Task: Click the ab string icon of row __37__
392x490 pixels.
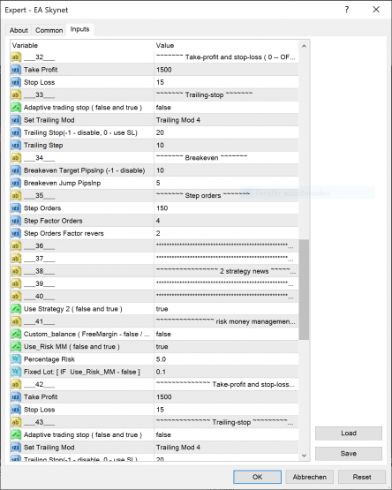Action: (16, 259)
